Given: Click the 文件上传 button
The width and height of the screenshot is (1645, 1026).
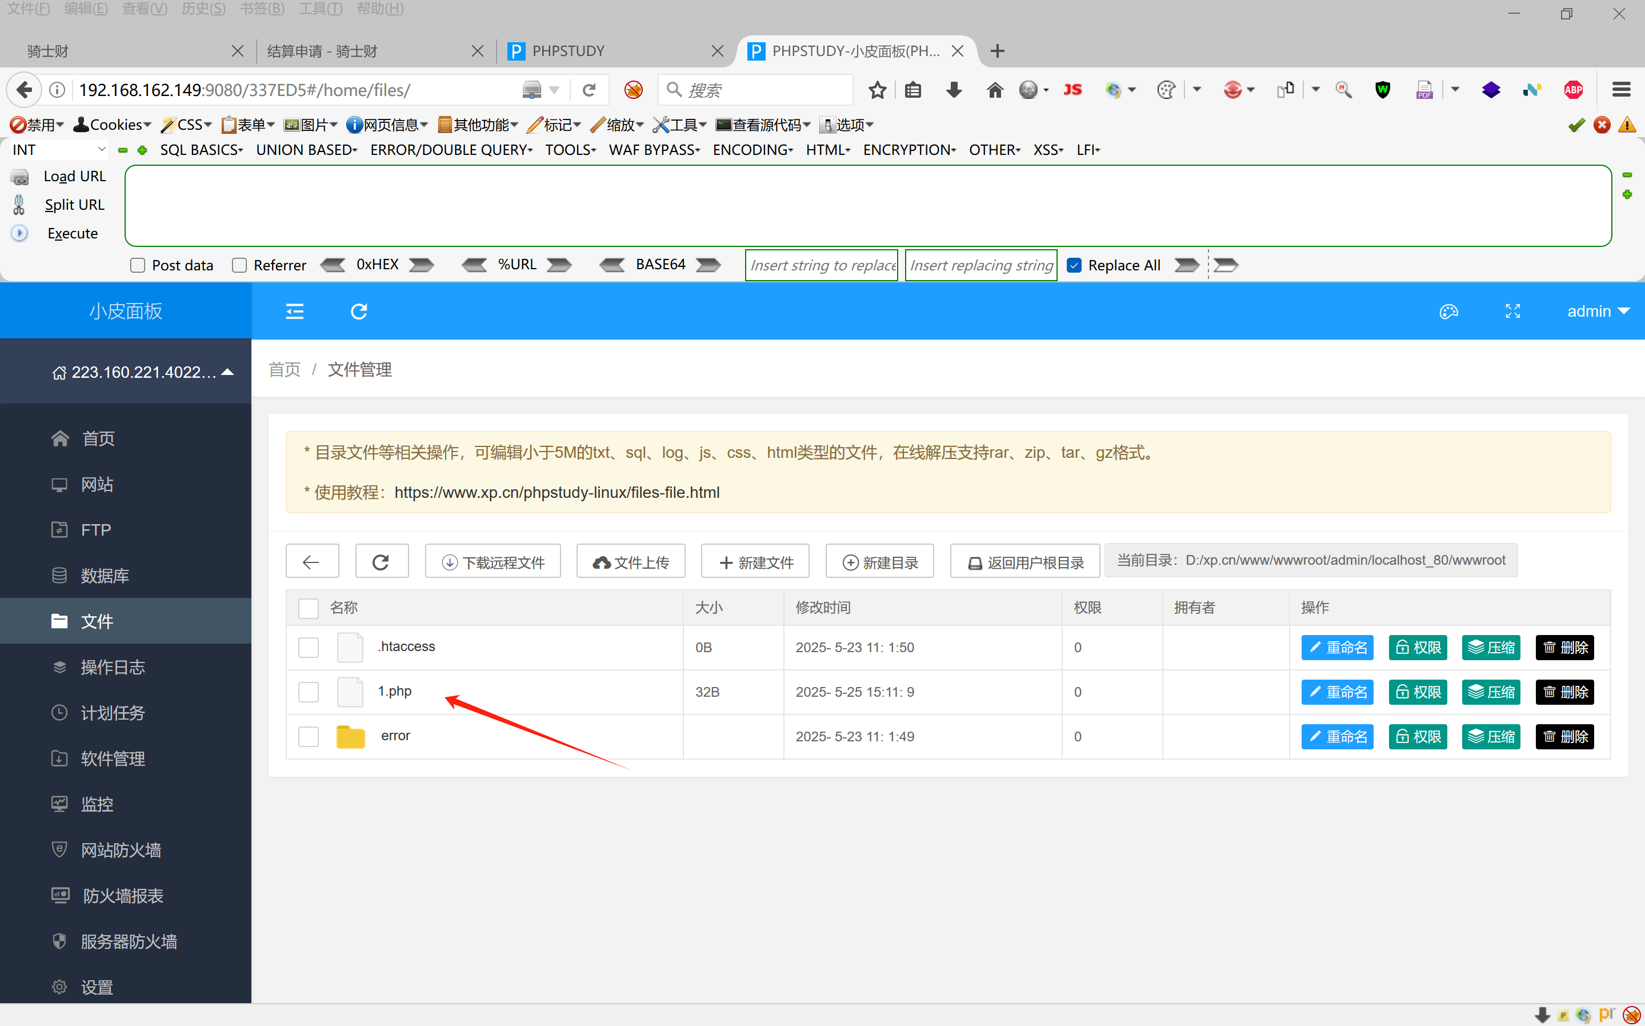Looking at the screenshot, I should (631, 562).
